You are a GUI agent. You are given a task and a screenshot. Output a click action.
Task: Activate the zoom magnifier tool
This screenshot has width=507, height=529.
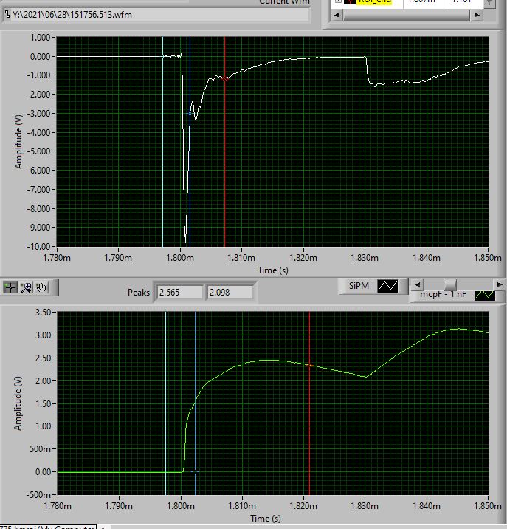tap(26, 287)
